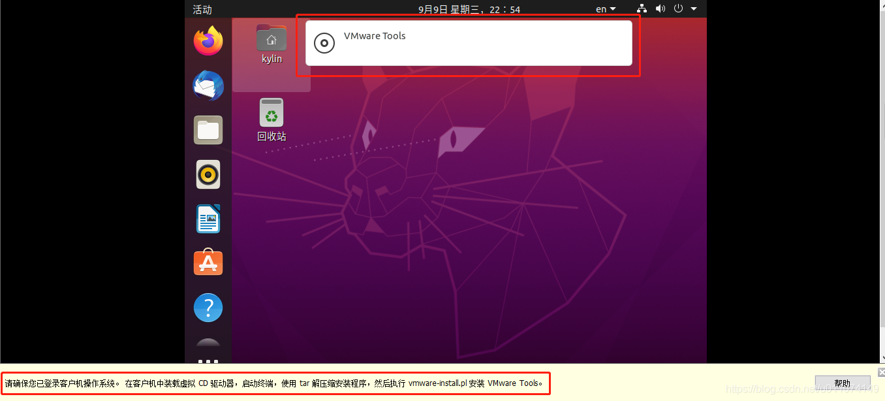Open the 活动 activities overview
This screenshot has width=885, height=401.
[x=202, y=9]
